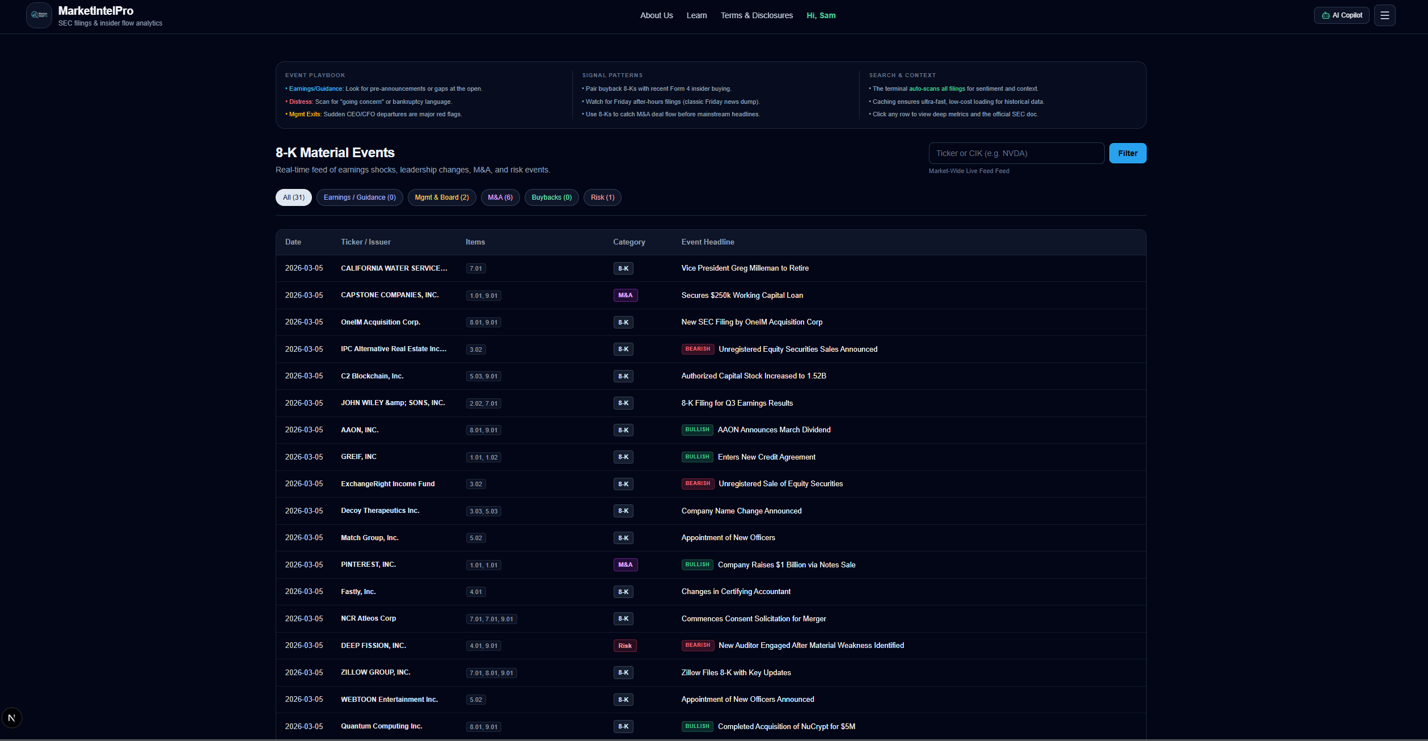The height and width of the screenshot is (741, 1428).
Task: Focus the Ticker or CIK search field
Action: [1016, 153]
